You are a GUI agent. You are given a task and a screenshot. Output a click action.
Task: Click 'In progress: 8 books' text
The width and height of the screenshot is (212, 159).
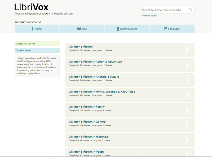(x=101, y=110)
